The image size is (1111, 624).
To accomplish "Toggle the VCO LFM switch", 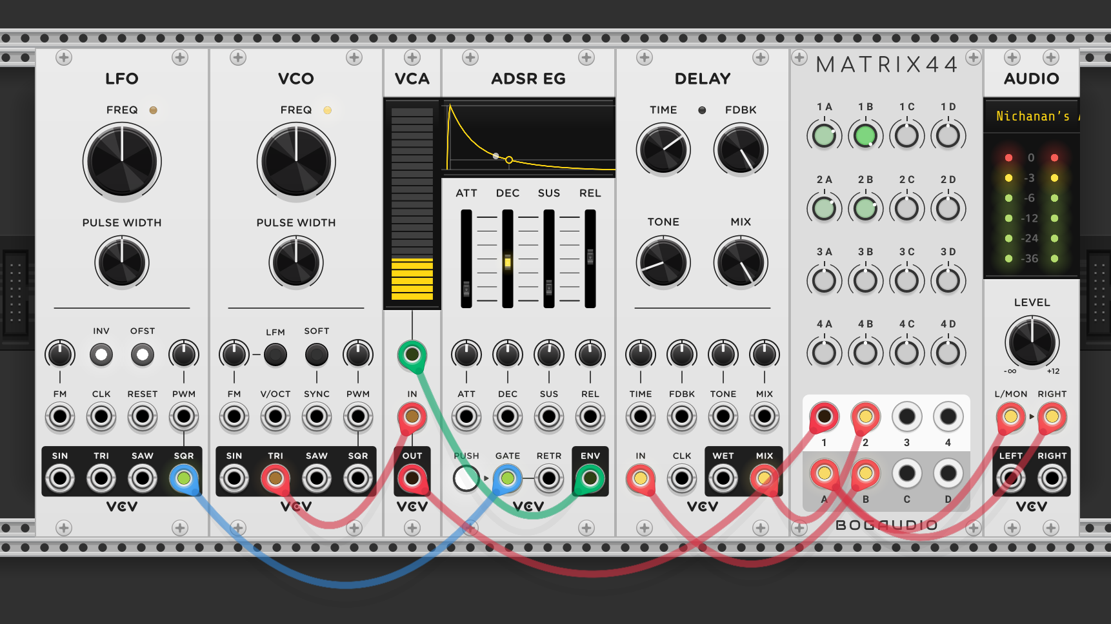I will 275,355.
